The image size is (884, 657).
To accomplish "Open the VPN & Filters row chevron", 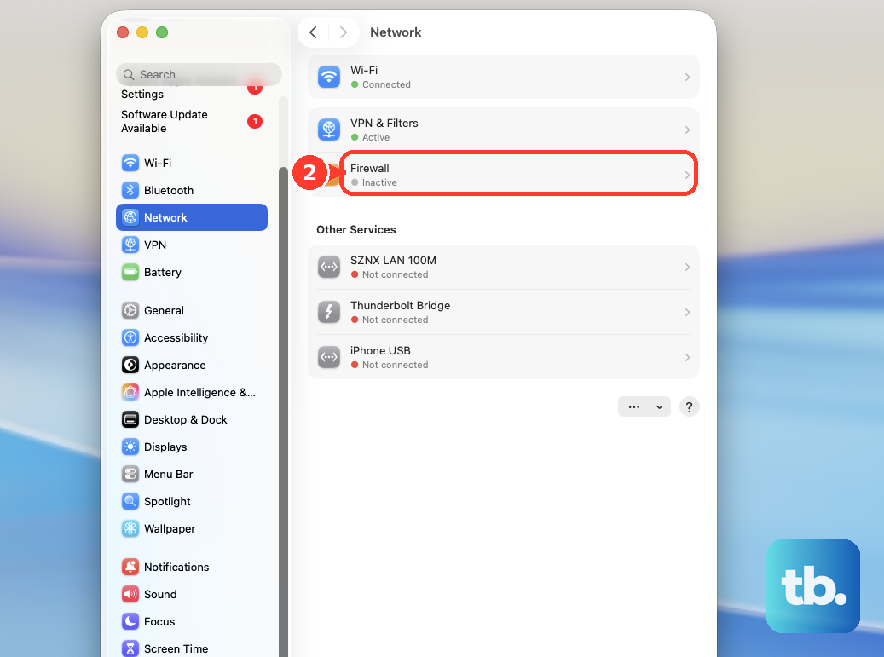I will (687, 130).
